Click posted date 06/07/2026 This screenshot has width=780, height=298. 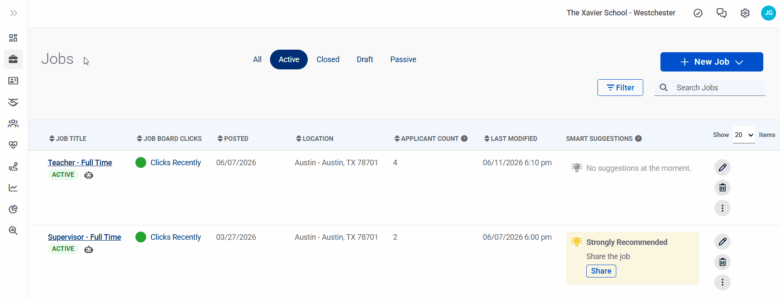point(236,163)
